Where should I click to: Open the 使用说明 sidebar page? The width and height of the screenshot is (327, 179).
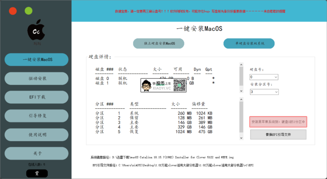click(x=37, y=135)
